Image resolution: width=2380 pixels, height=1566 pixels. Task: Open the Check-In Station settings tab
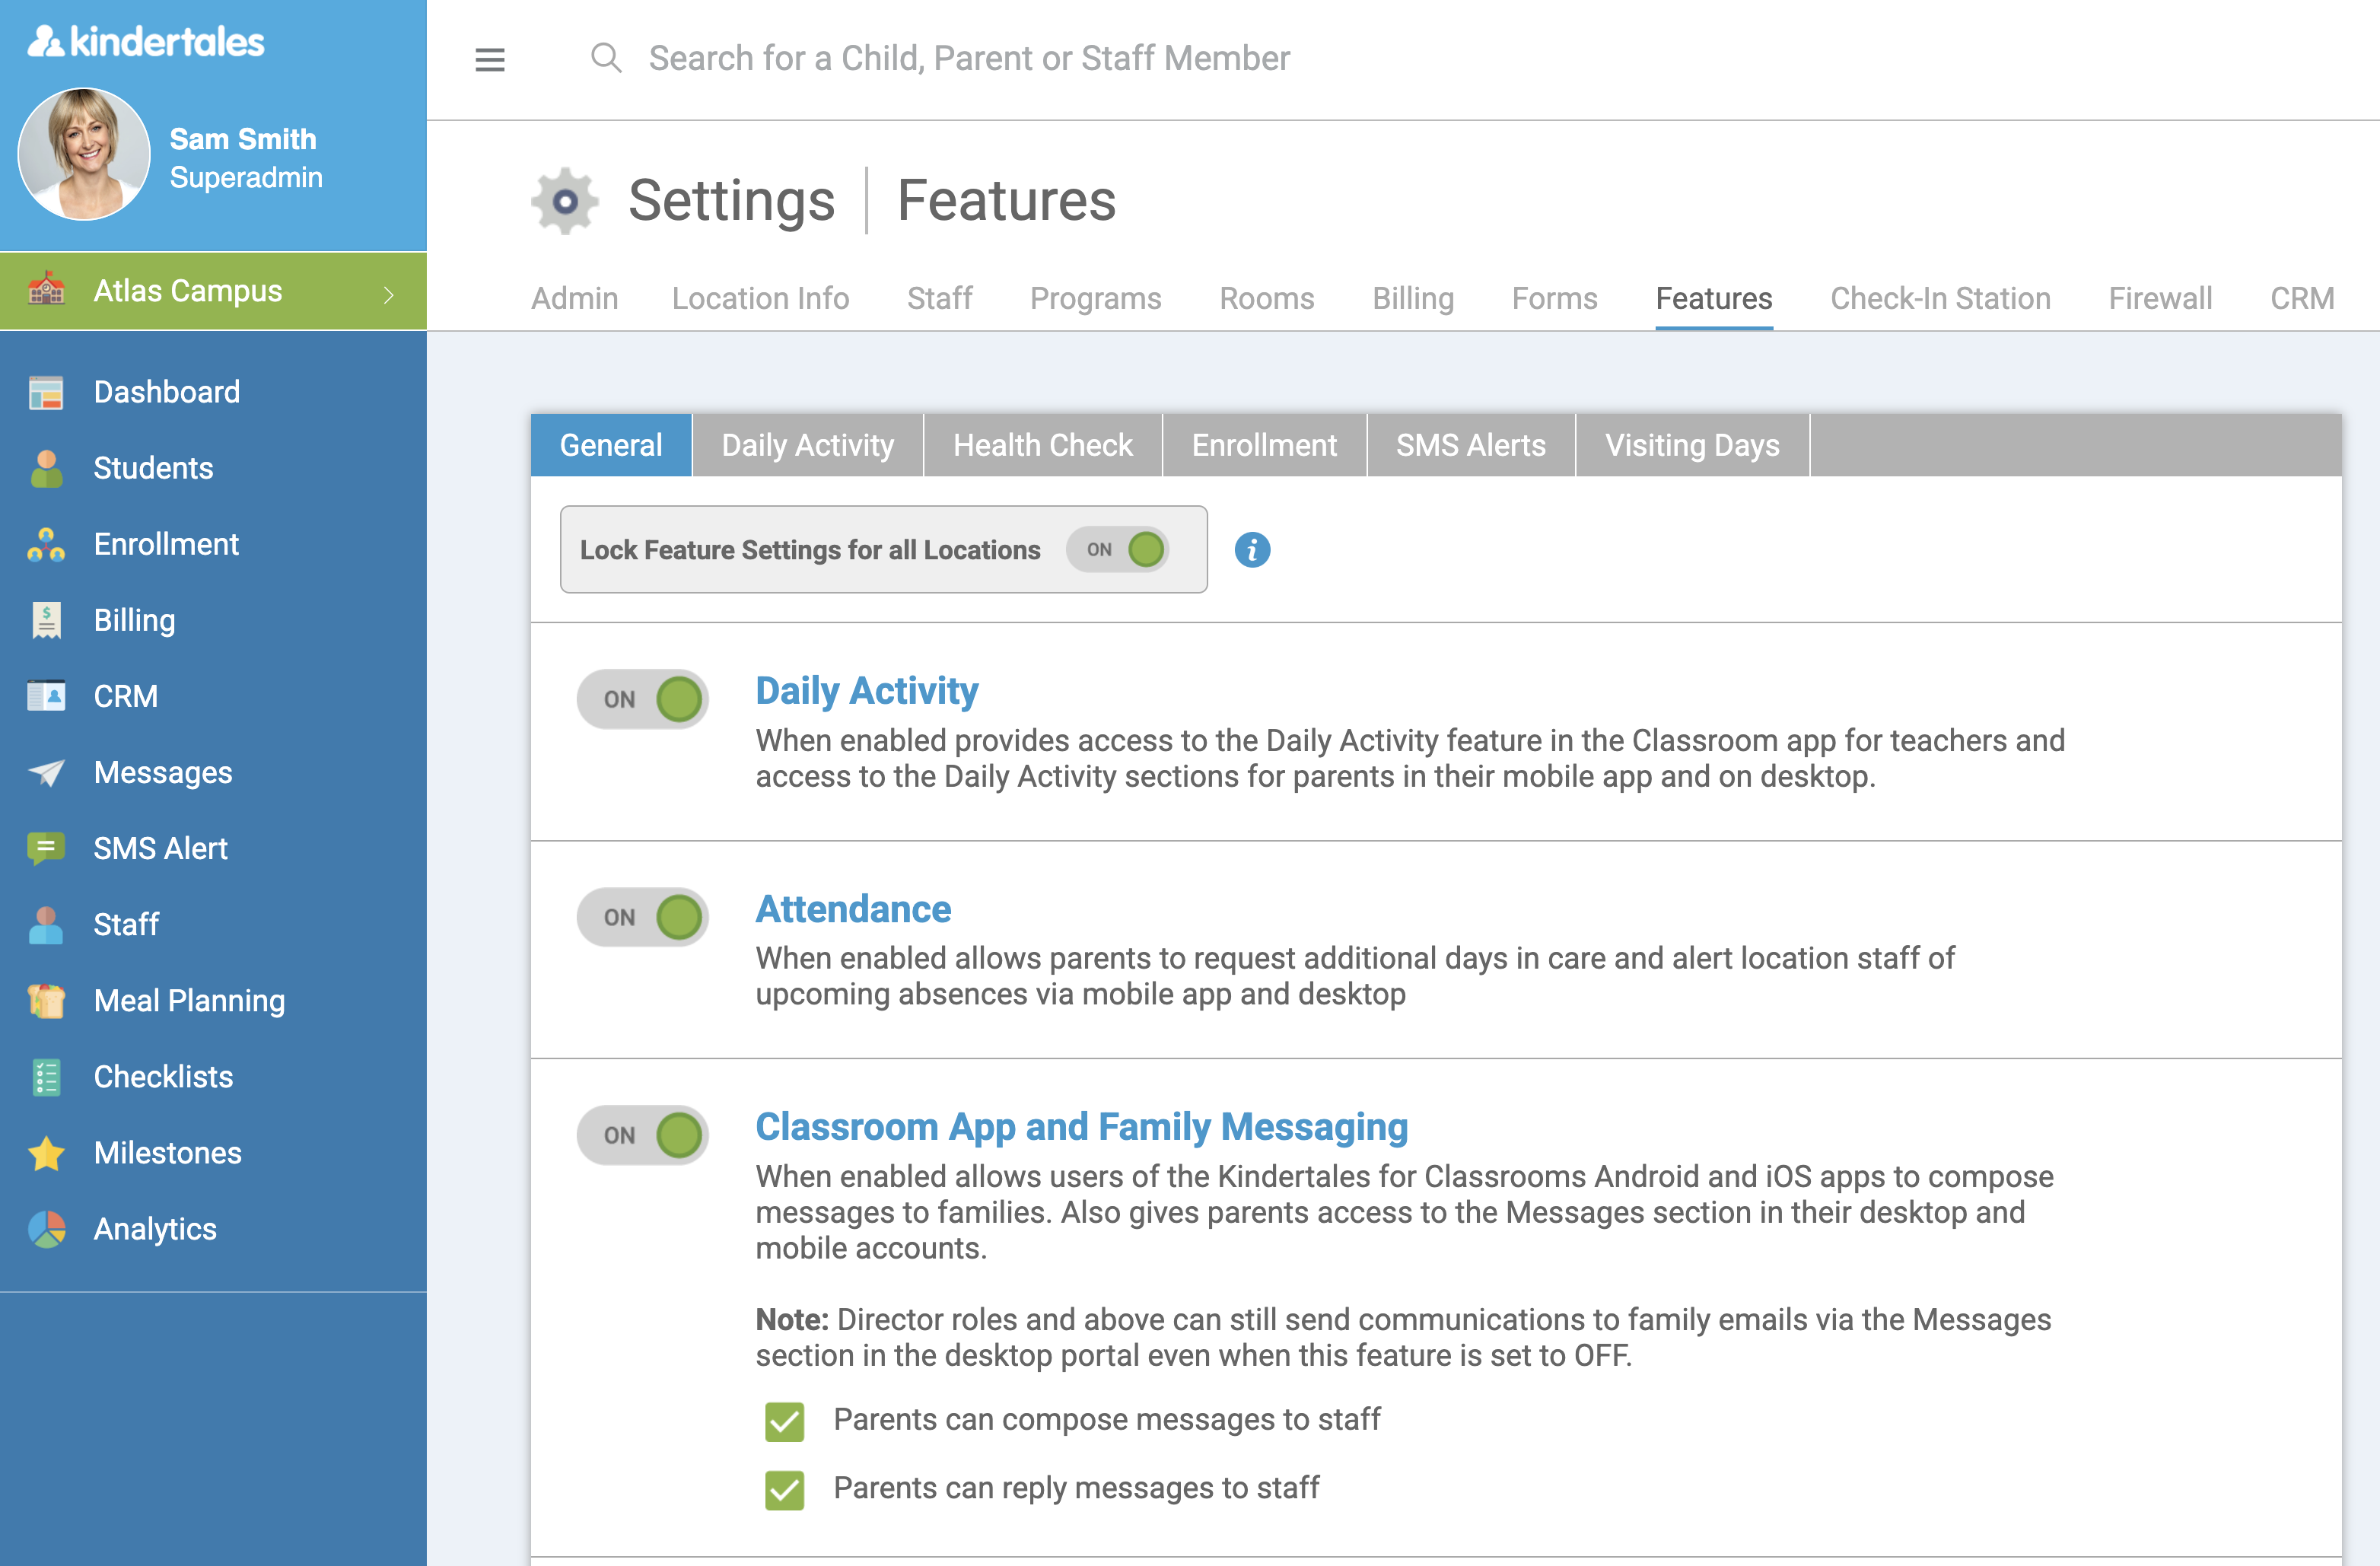(x=1940, y=298)
